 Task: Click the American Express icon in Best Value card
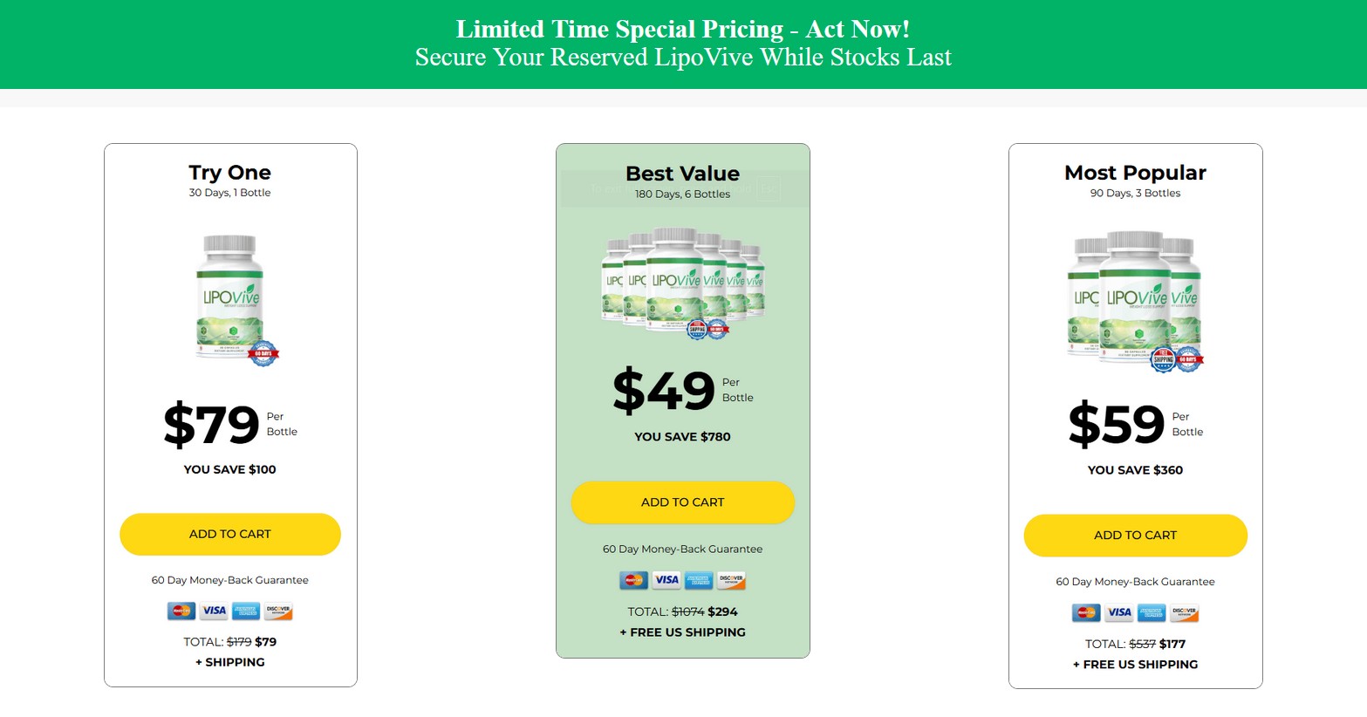(699, 580)
